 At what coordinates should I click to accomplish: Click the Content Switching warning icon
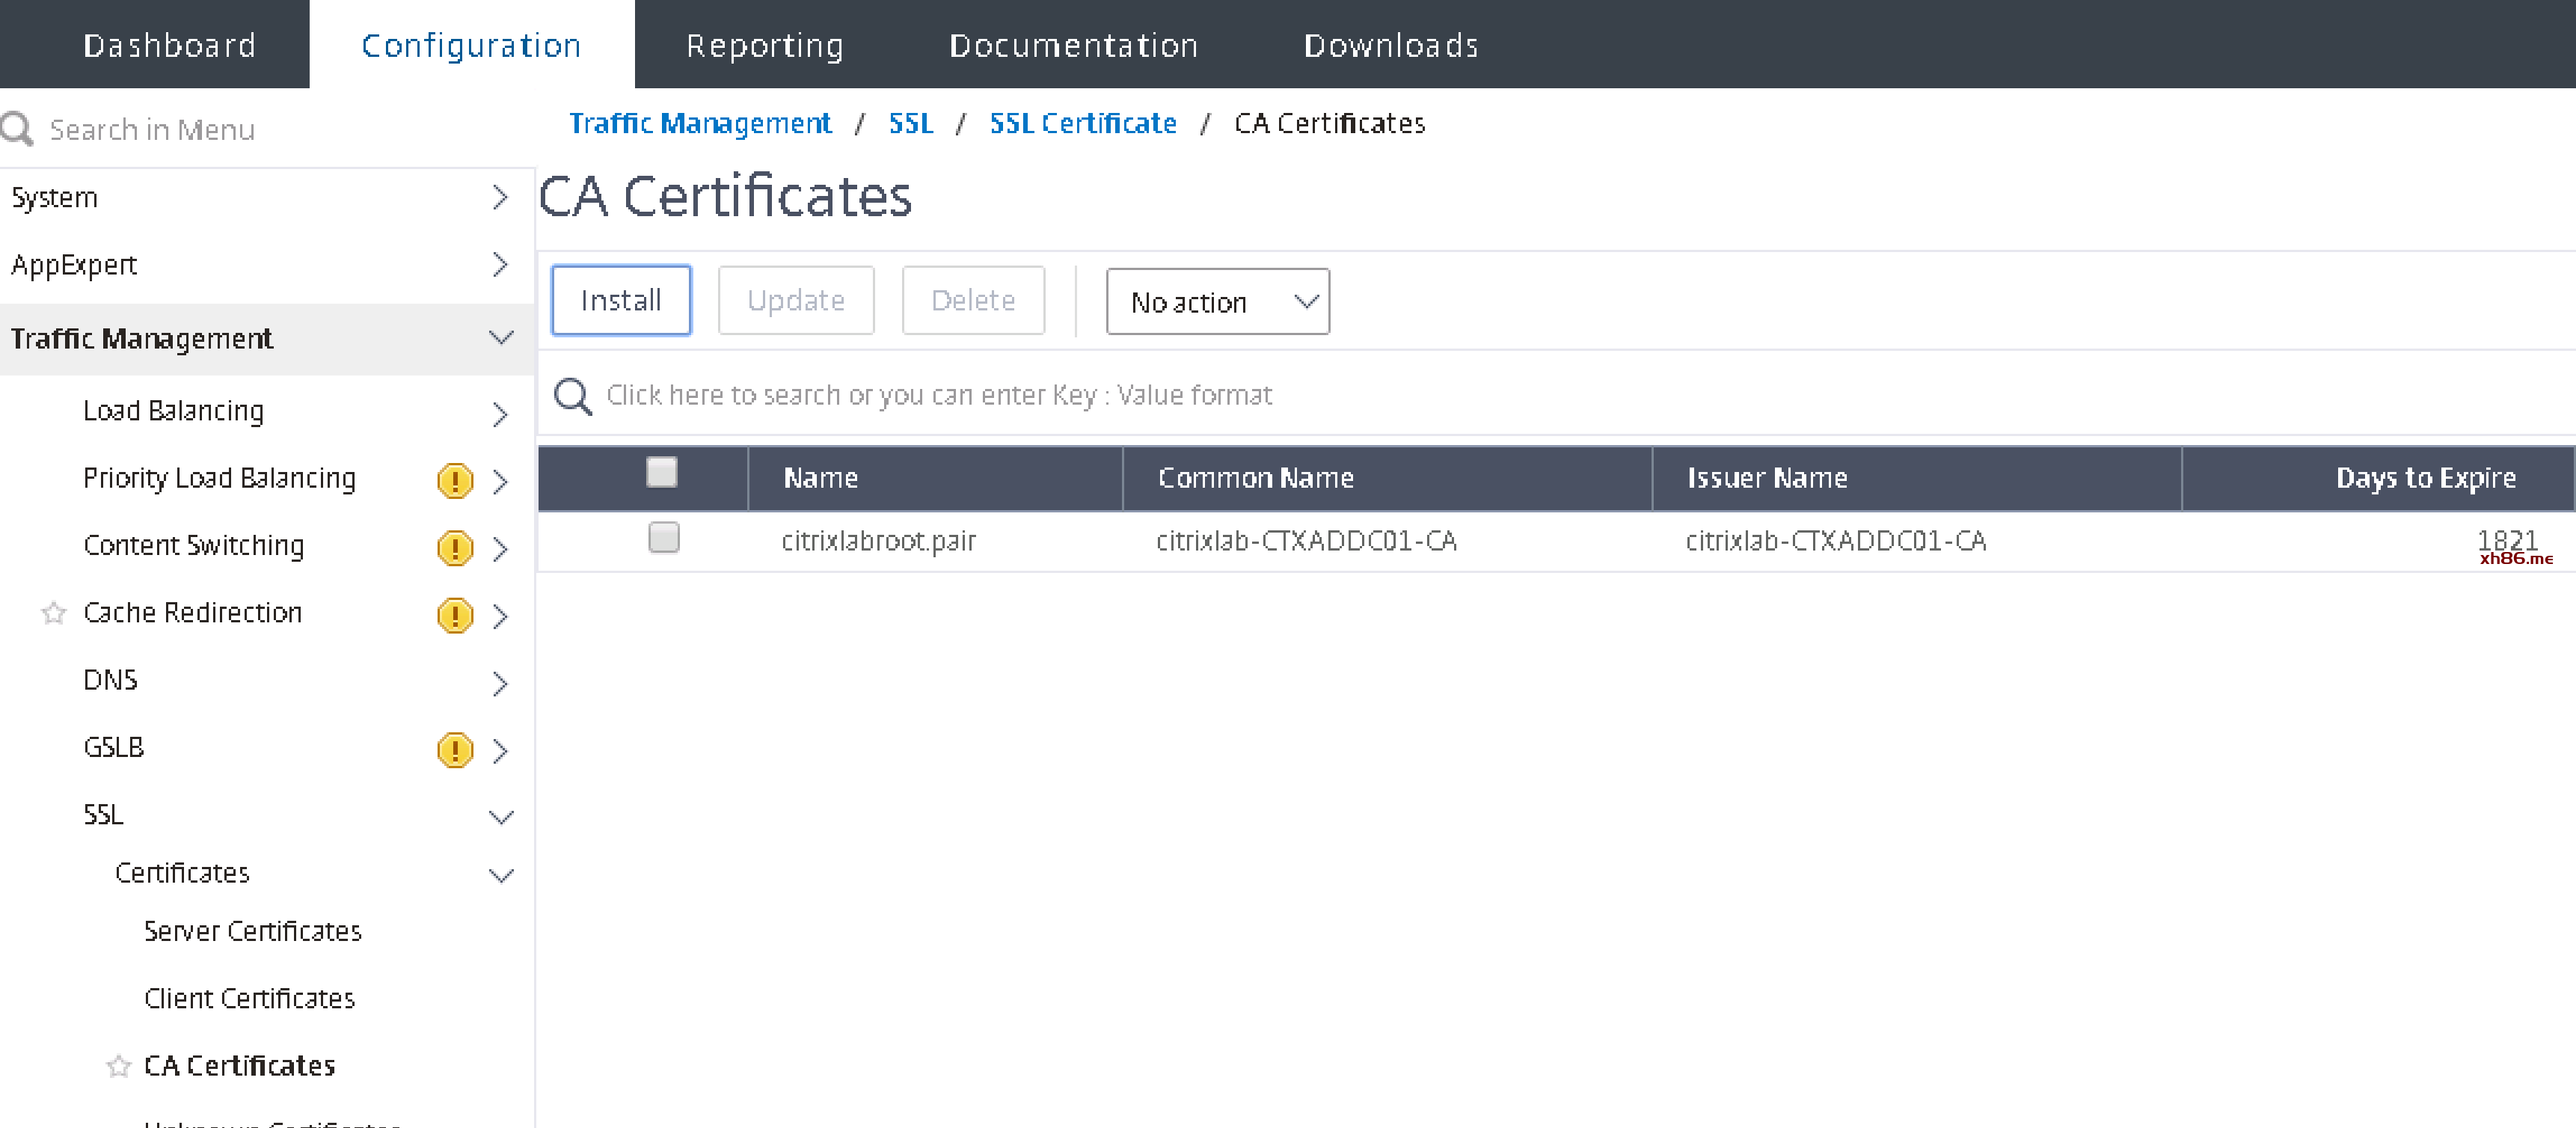coord(455,548)
